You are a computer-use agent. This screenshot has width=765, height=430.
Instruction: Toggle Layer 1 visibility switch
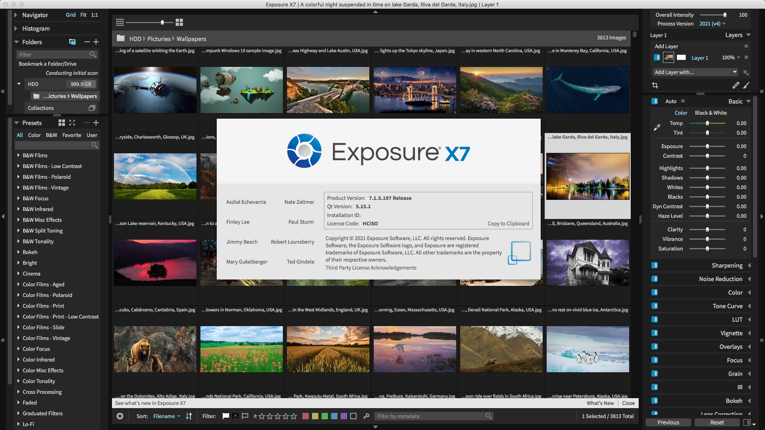[657, 58]
